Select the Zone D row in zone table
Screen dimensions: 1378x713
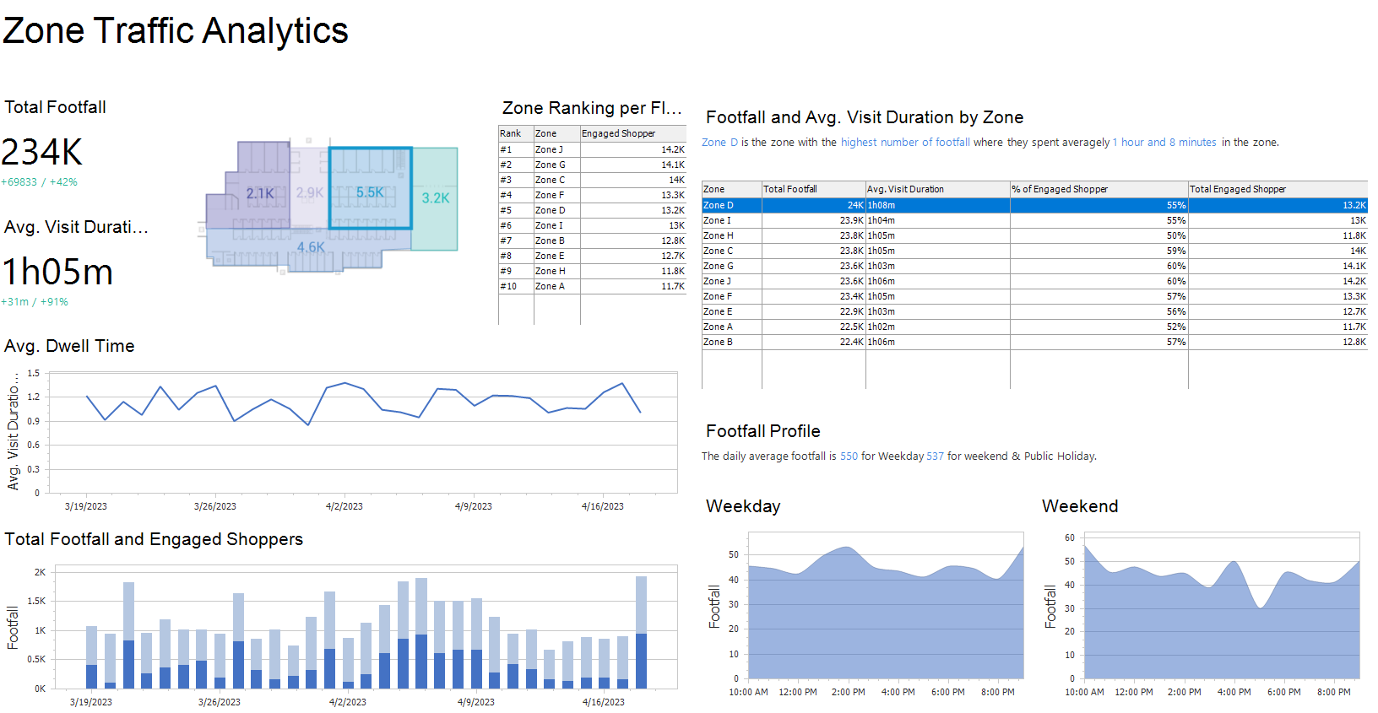(x=1034, y=205)
